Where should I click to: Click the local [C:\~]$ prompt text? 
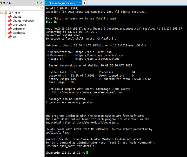coord(51,22)
